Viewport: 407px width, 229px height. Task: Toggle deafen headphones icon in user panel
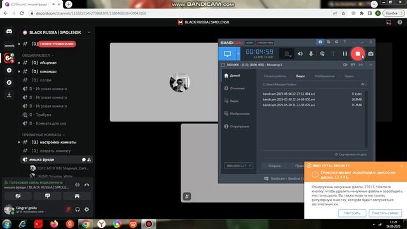78,209
